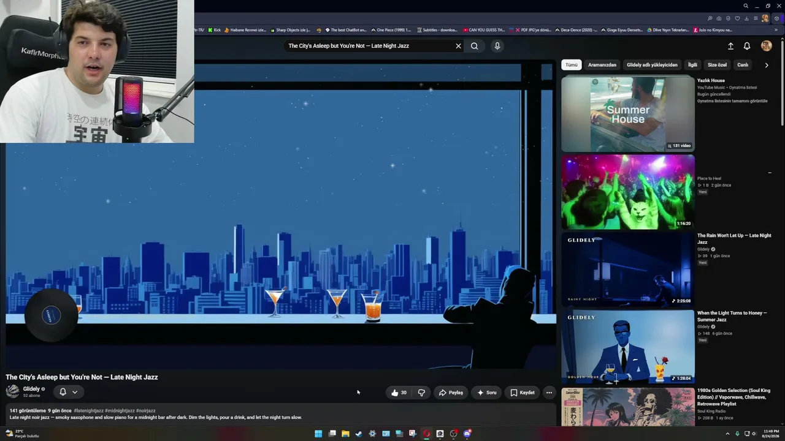
Task: Select the "Canlı" filter chip
Action: [x=743, y=65]
